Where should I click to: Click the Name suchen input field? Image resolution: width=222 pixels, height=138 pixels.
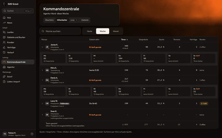[60, 31]
